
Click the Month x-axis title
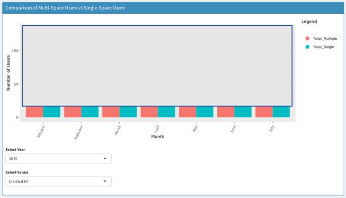(x=158, y=137)
